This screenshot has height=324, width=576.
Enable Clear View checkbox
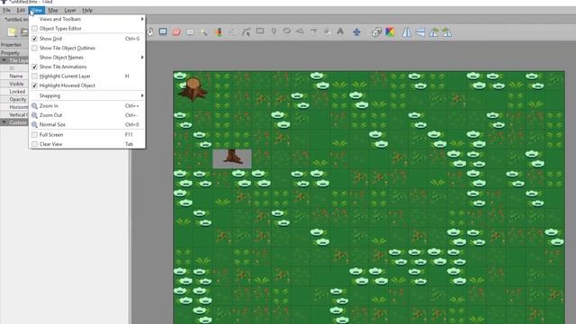34,144
